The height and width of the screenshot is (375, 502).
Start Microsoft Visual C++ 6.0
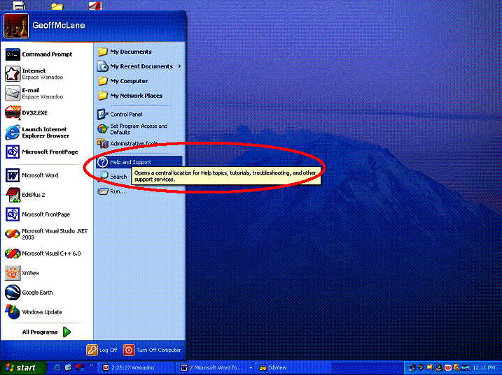(50, 253)
